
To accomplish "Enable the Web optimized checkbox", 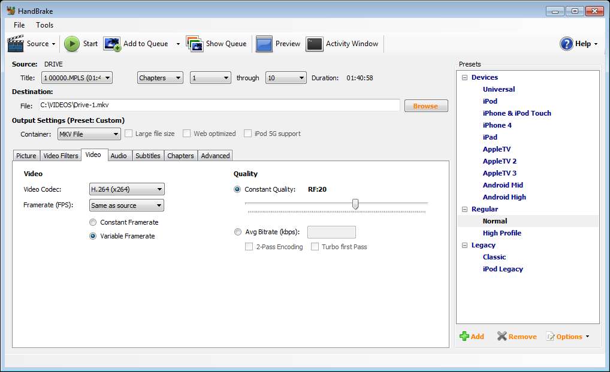I will click(x=187, y=134).
